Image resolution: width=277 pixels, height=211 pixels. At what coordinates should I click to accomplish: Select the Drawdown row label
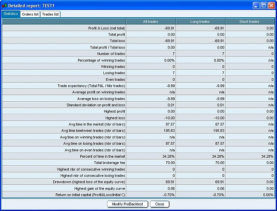(x=89, y=182)
